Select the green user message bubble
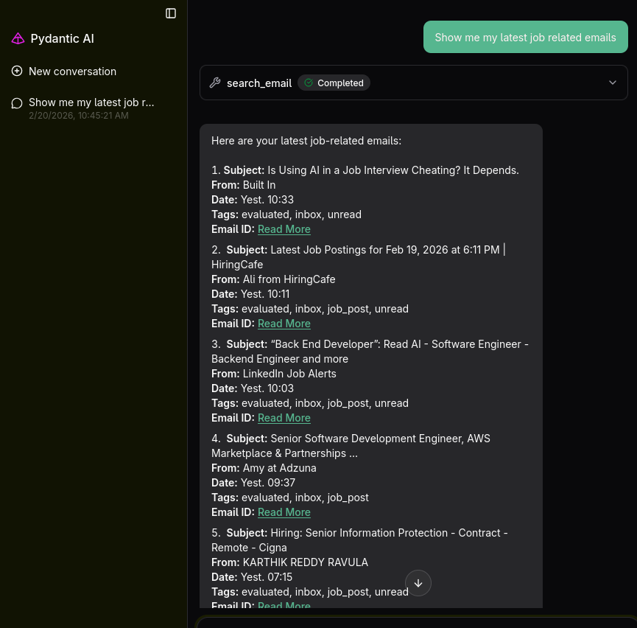This screenshot has height=628, width=637. pos(525,37)
